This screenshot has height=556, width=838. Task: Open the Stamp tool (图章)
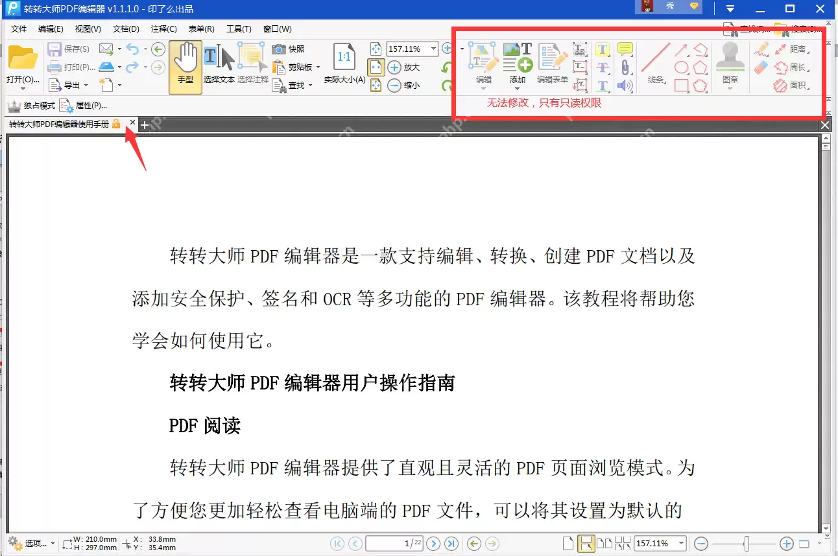click(x=730, y=62)
